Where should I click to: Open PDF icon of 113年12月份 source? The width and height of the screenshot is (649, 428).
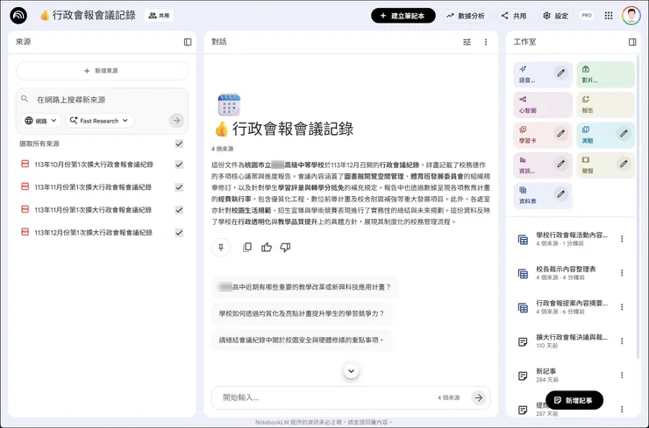tap(25, 232)
